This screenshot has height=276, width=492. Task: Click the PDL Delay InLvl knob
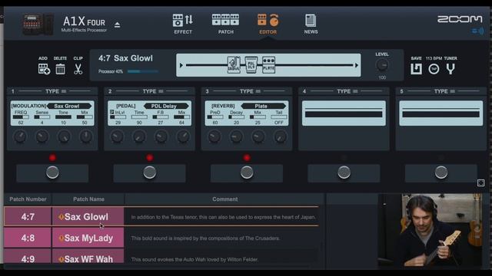[x=117, y=136]
